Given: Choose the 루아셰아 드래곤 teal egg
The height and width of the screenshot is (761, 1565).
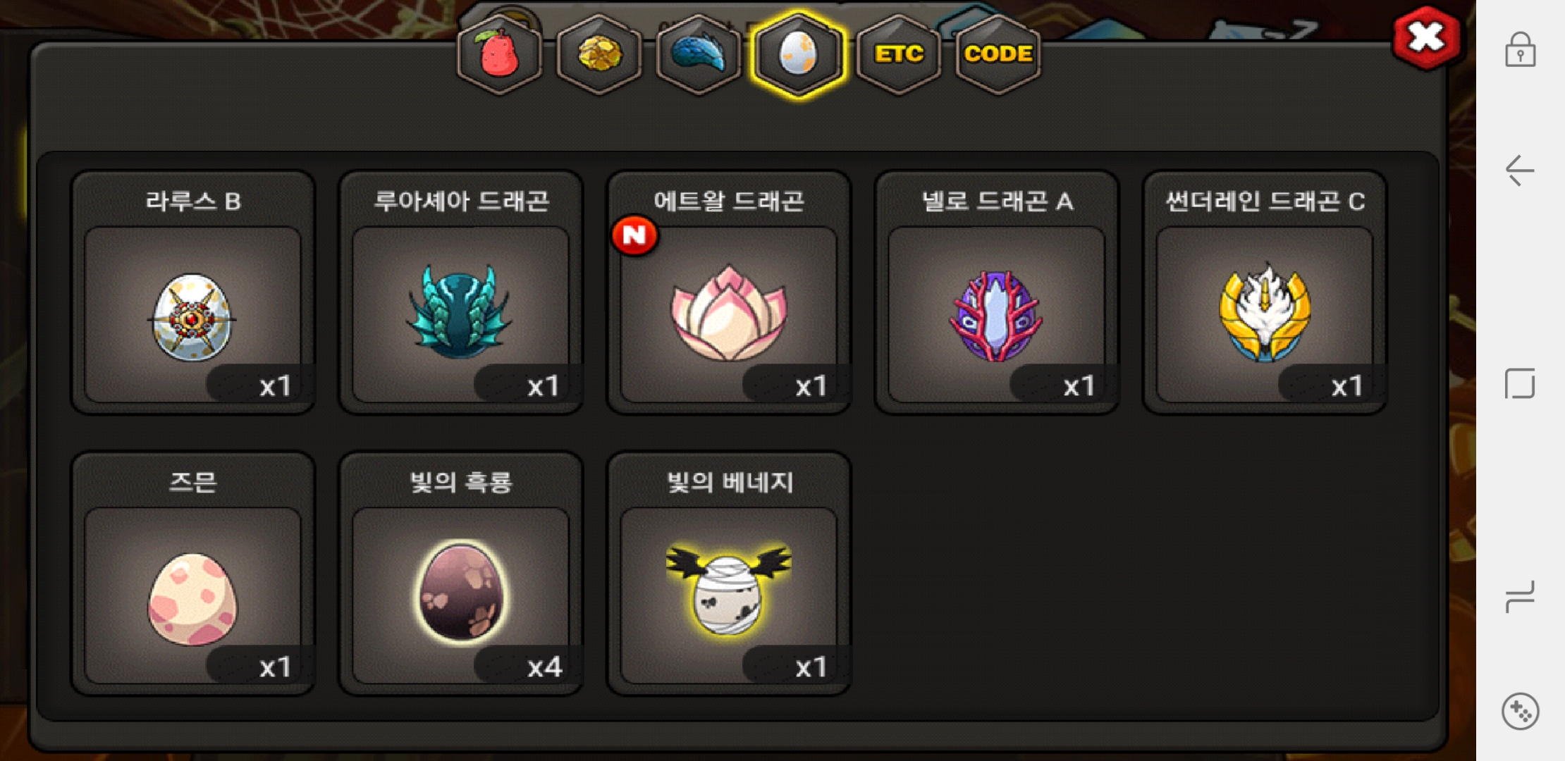Looking at the screenshot, I should click(x=460, y=292).
